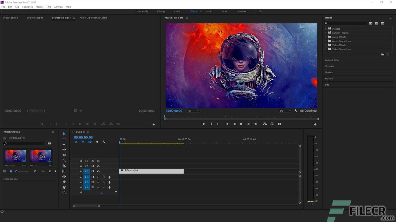Expand the Lumetri Presets folder
Image resolution: width=396 pixels, height=222 pixels.
click(325, 33)
